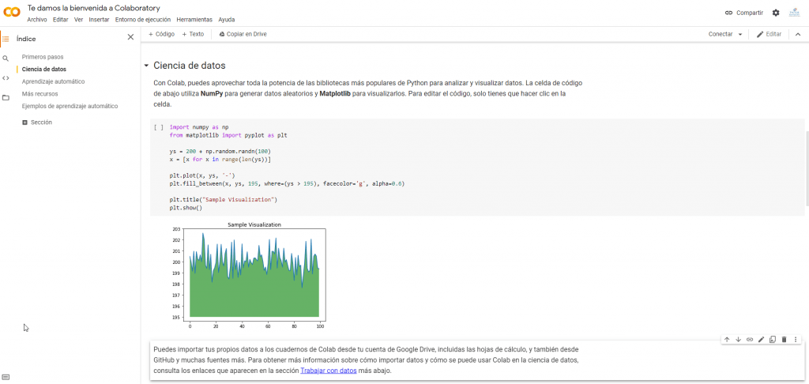Open the Conectar dropdown arrow

click(740, 34)
